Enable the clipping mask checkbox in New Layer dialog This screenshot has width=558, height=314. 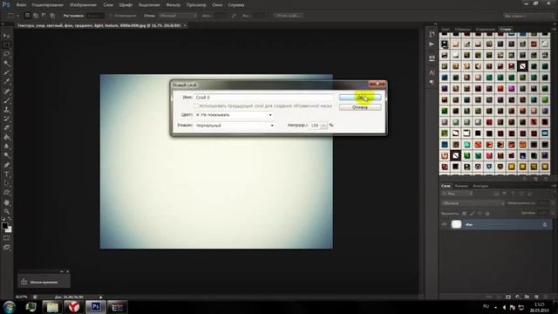coord(196,106)
